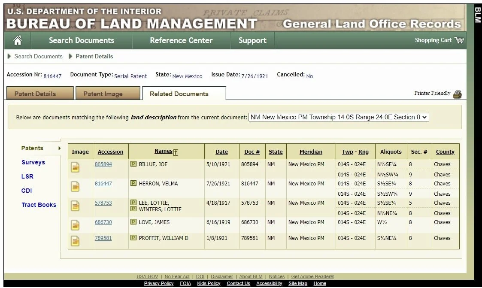The width and height of the screenshot is (482, 288).
Task: Click the patentee icon beside LEE, LOTTIE
Action: (133, 202)
